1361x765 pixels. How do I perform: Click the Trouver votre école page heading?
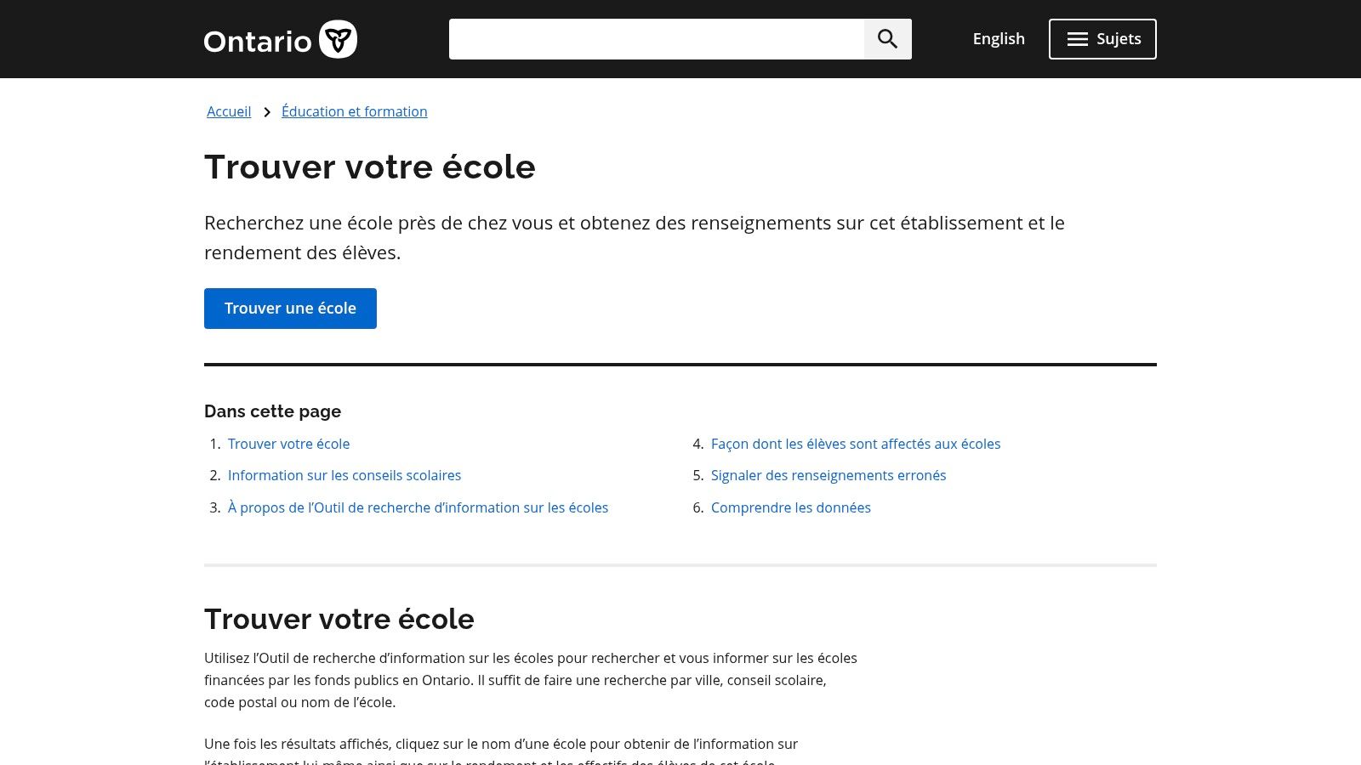pos(370,167)
